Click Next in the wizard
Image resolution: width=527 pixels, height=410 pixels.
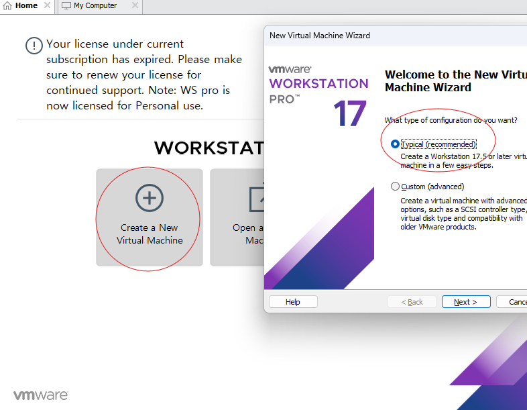(466, 302)
